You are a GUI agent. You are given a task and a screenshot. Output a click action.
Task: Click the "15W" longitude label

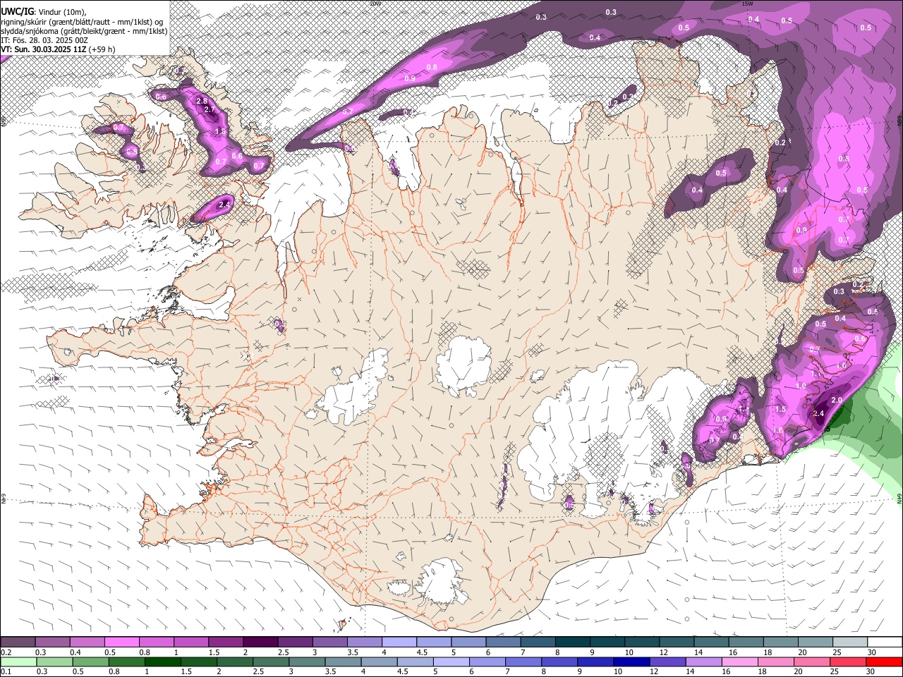(x=748, y=4)
